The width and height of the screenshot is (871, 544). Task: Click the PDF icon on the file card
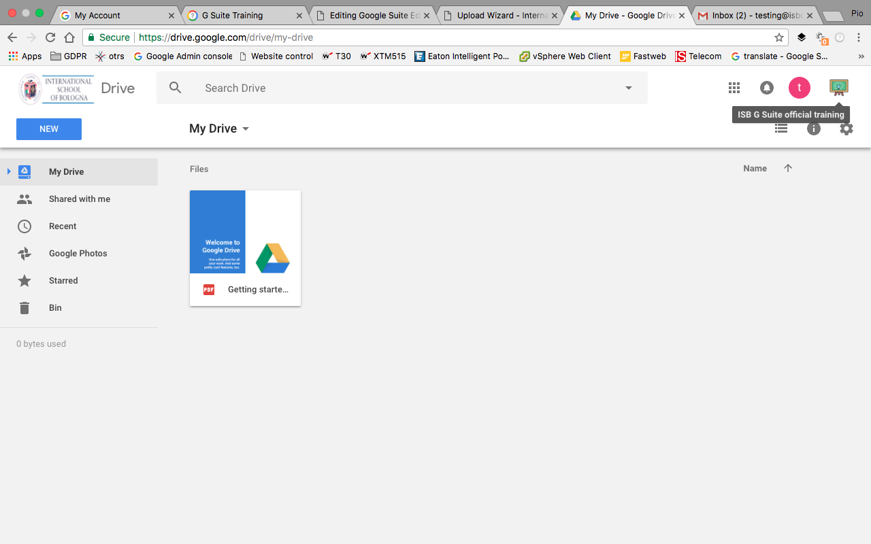click(209, 290)
